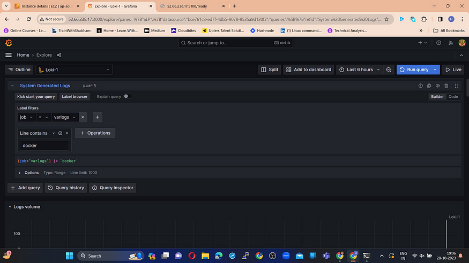469x263 pixels.
Task: Open the user profile avatar
Action: click(462, 43)
